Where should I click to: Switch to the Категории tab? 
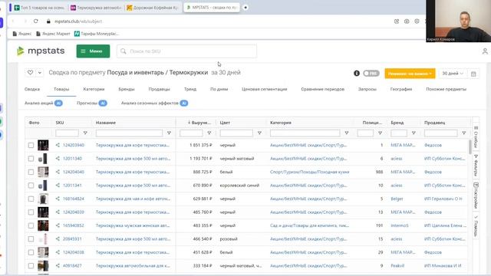pyautogui.click(x=94, y=89)
